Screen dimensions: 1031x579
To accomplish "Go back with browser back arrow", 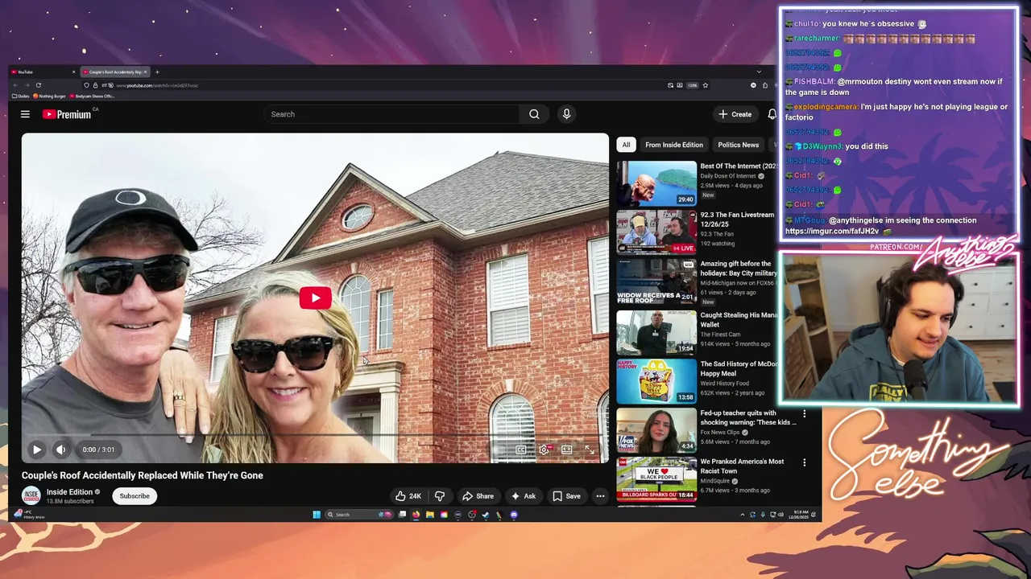I will pos(14,85).
